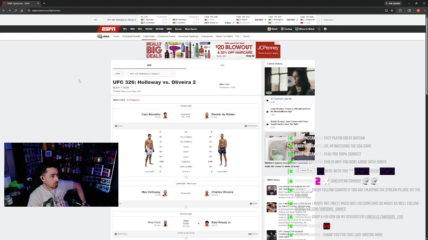Image resolution: width=428 pixels, height=240 pixels.
Task: Click the browser home button
Action: pyautogui.click(x=22, y=10)
